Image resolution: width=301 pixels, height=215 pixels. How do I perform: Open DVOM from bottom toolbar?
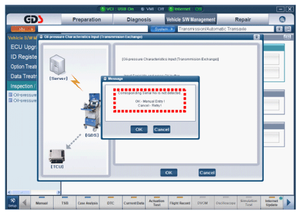(x=203, y=203)
